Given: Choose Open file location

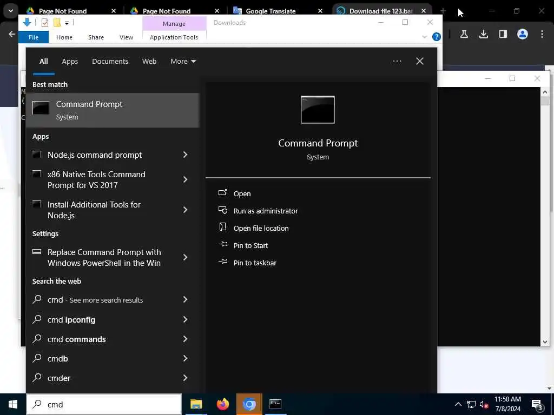Looking at the screenshot, I should pos(261,229).
